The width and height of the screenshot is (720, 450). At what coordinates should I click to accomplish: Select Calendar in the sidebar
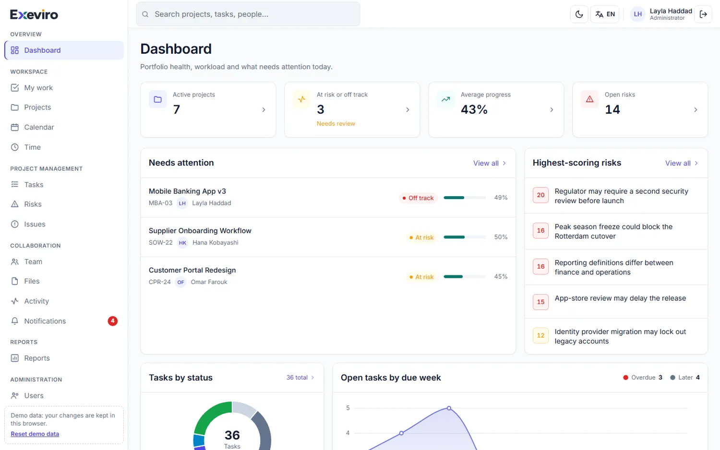coord(64,127)
